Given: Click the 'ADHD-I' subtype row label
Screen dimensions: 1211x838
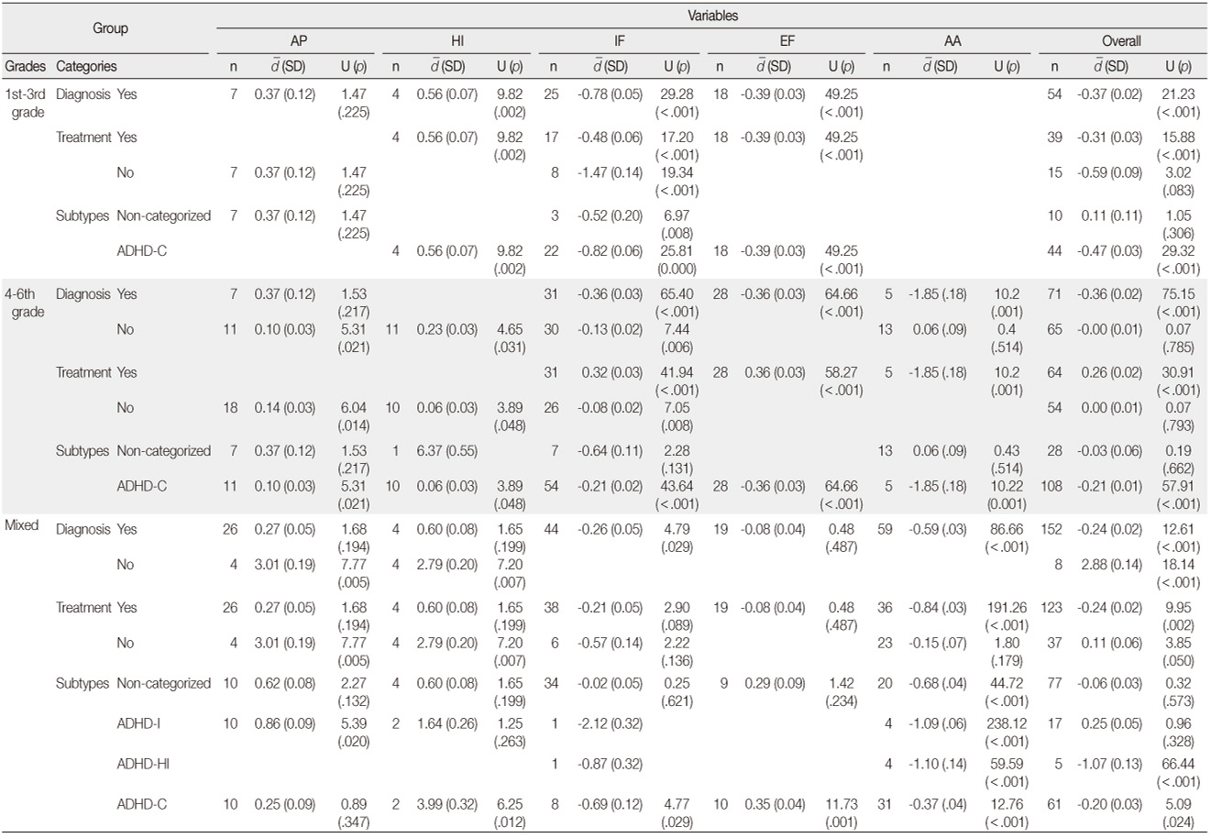Looking at the screenshot, I should [138, 724].
